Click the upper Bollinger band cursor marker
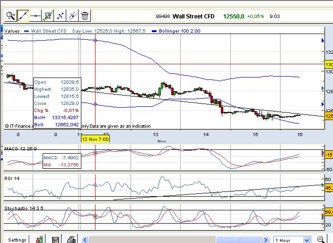333x243 pixels. pyautogui.click(x=96, y=40)
